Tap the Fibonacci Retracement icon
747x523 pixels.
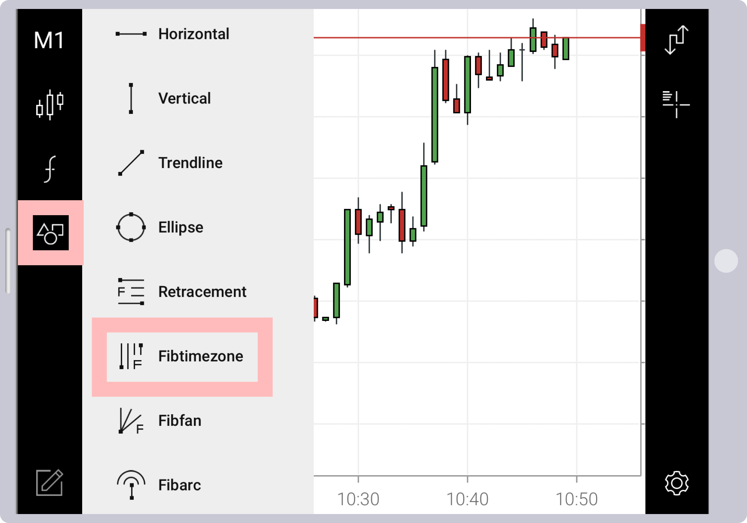click(131, 292)
